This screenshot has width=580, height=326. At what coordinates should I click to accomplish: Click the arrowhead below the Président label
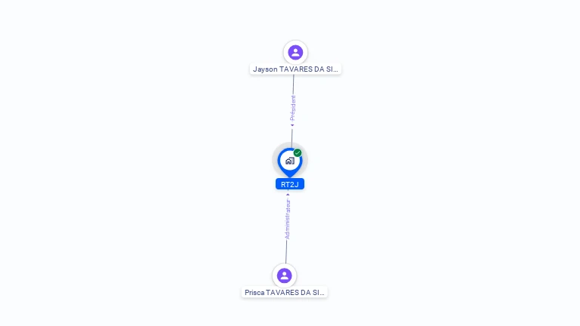tap(292, 125)
